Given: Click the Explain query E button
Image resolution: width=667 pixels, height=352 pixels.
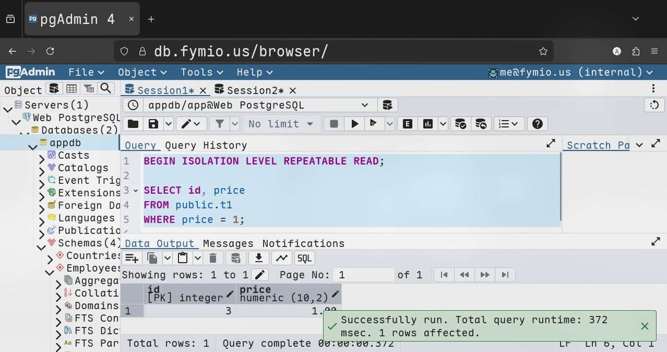Looking at the screenshot, I should coord(408,124).
